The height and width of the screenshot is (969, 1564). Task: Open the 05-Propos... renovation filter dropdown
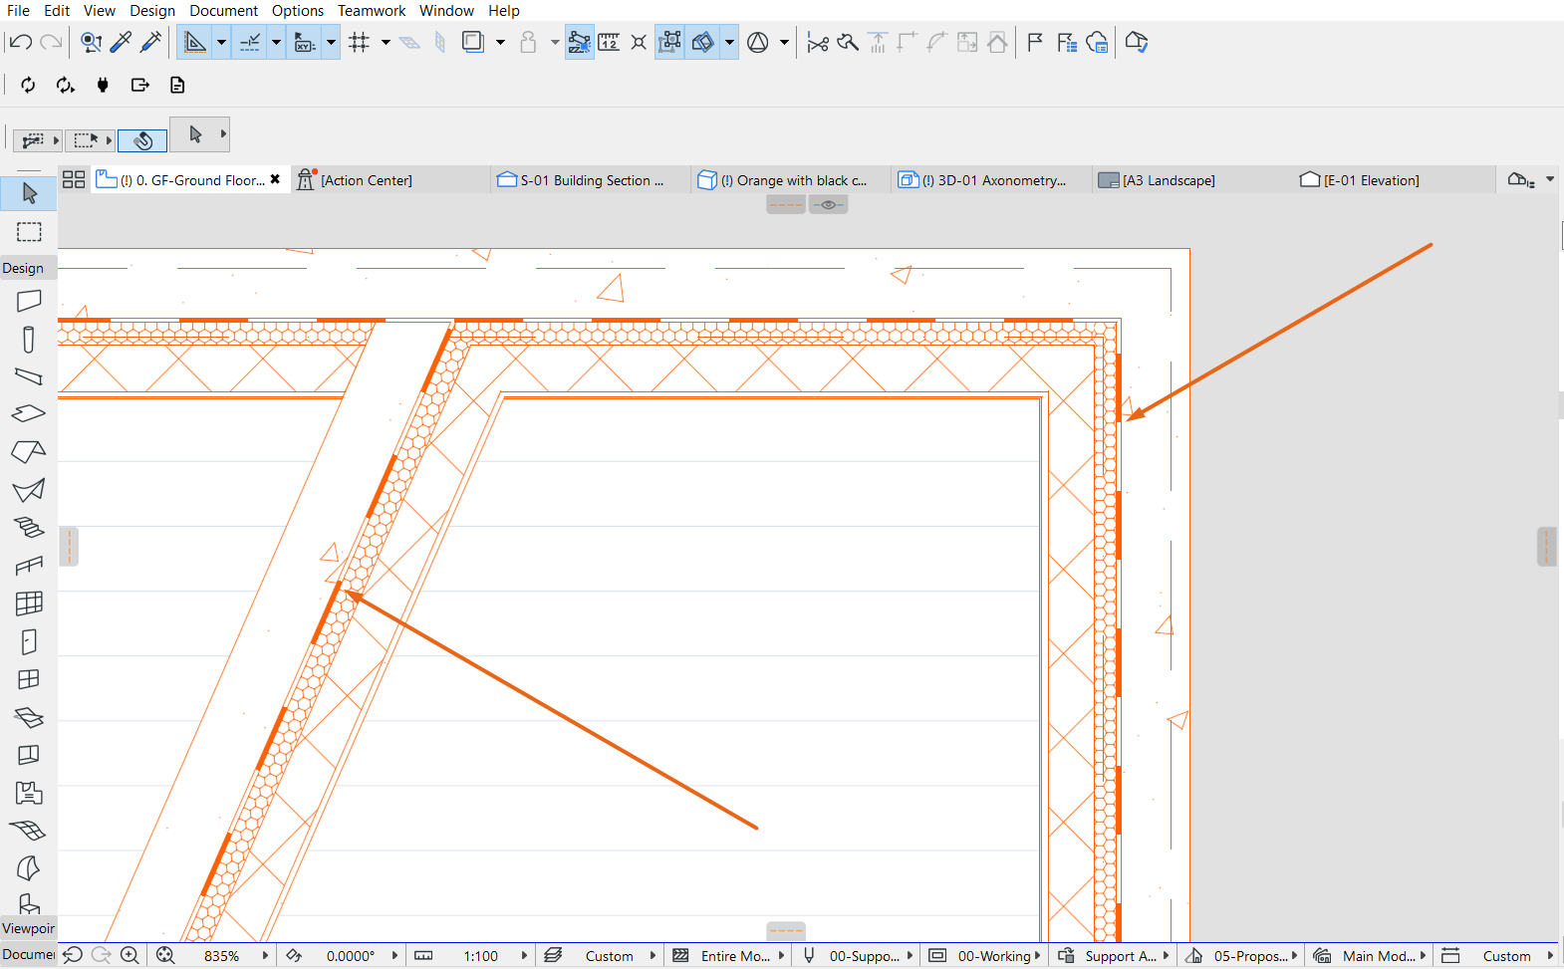(1294, 955)
